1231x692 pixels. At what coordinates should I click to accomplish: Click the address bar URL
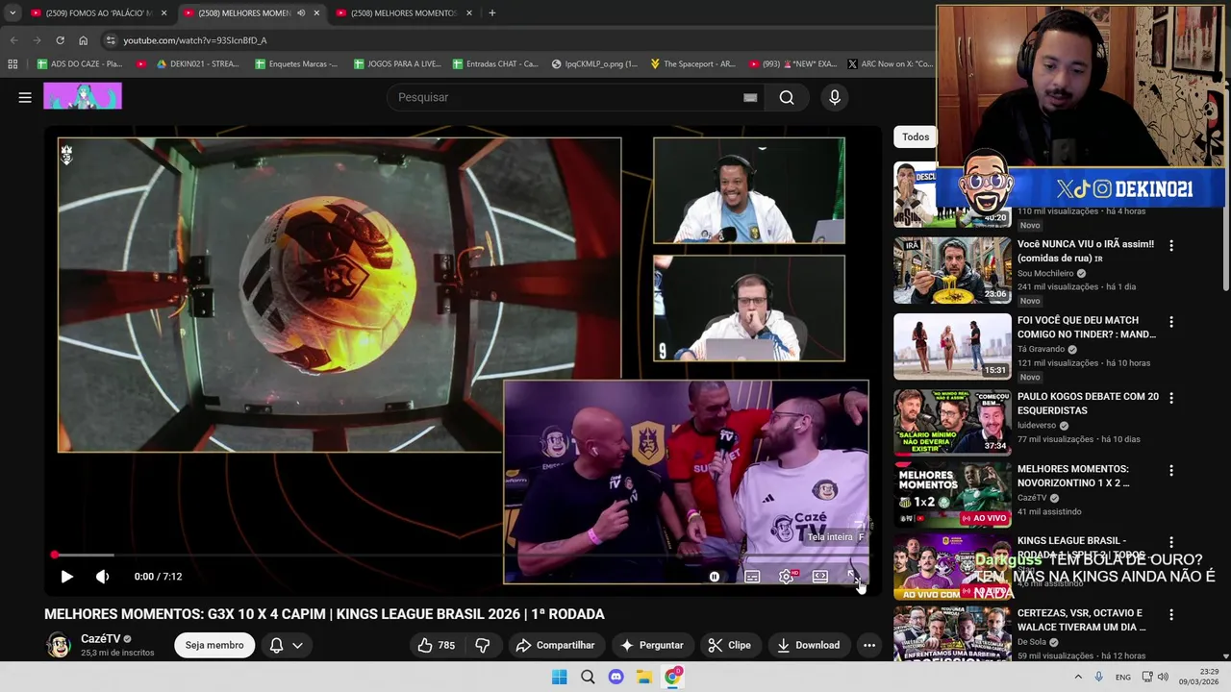(195, 40)
